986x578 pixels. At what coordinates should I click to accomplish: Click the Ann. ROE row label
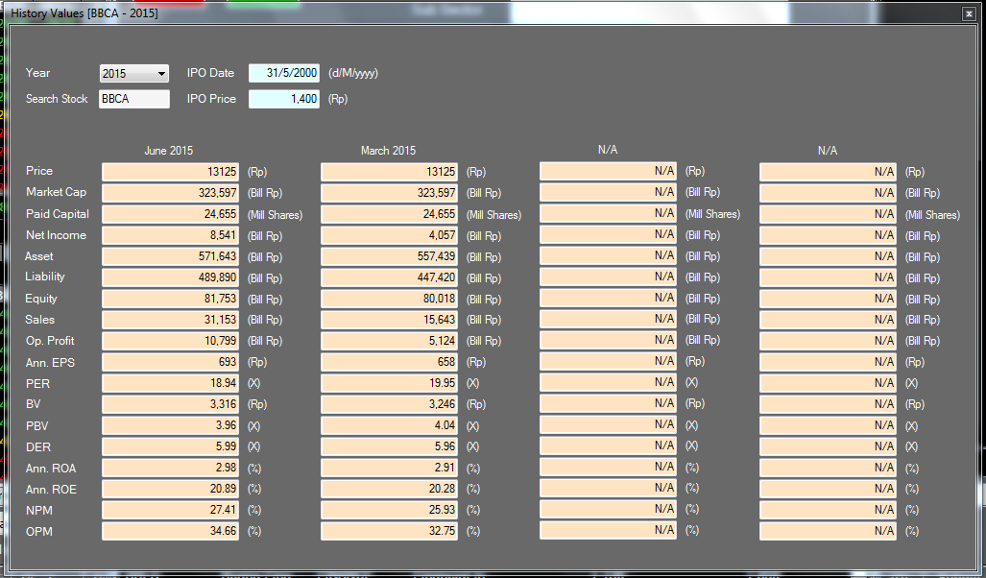(51, 490)
